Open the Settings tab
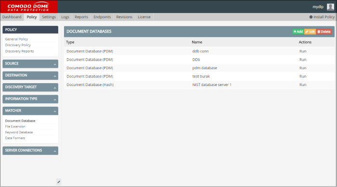Image resolution: width=337 pixels, height=187 pixels. 49,17
